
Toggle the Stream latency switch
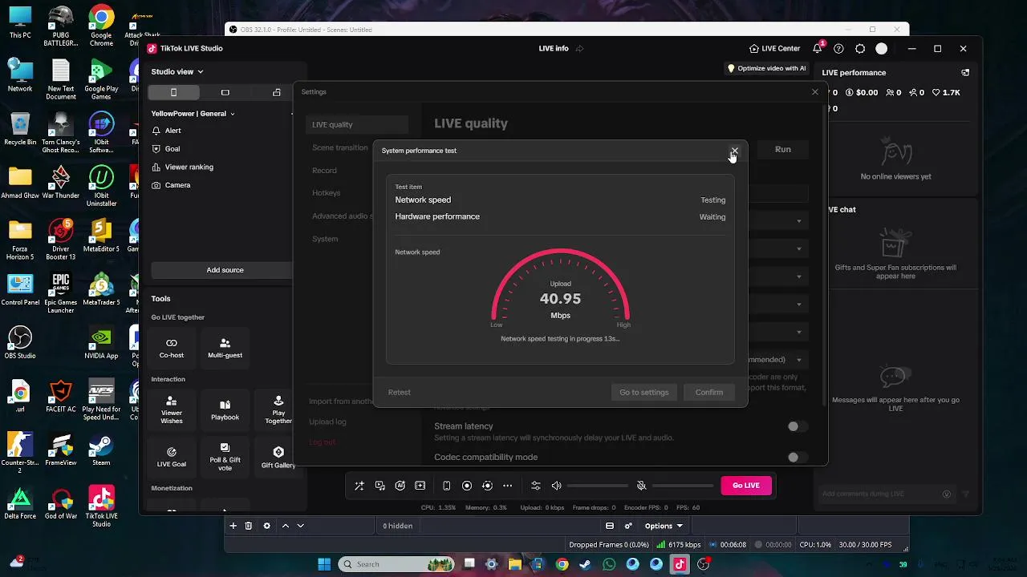pos(796,426)
